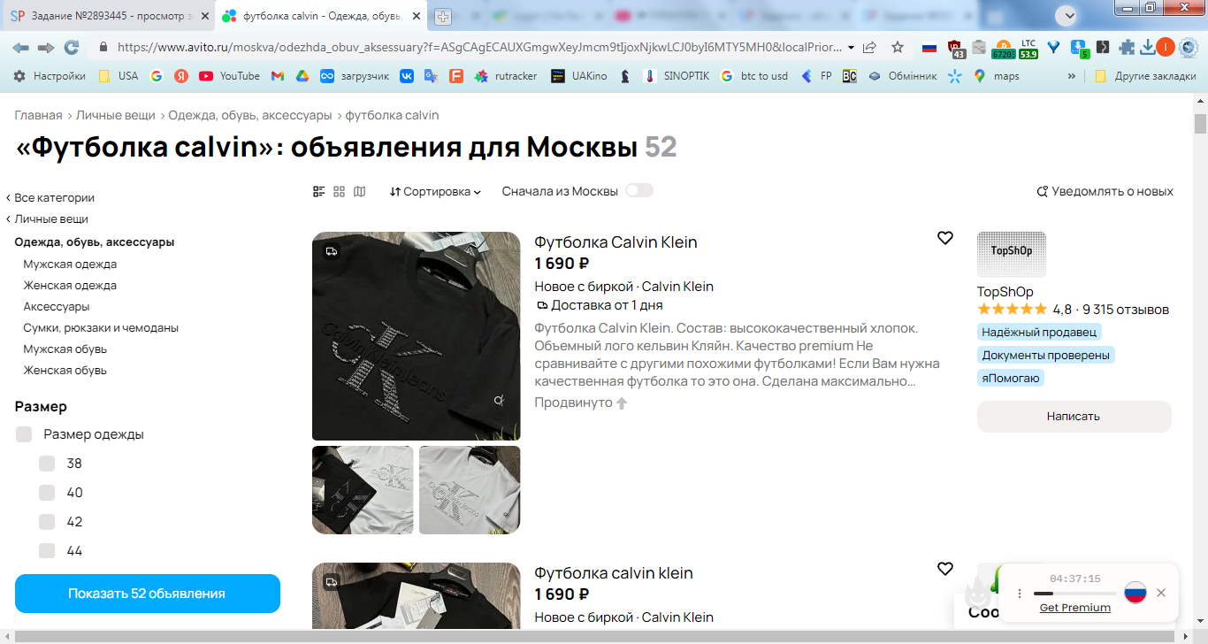Open new browser tab
Screen dimensions: 1208x644
pos(443,16)
